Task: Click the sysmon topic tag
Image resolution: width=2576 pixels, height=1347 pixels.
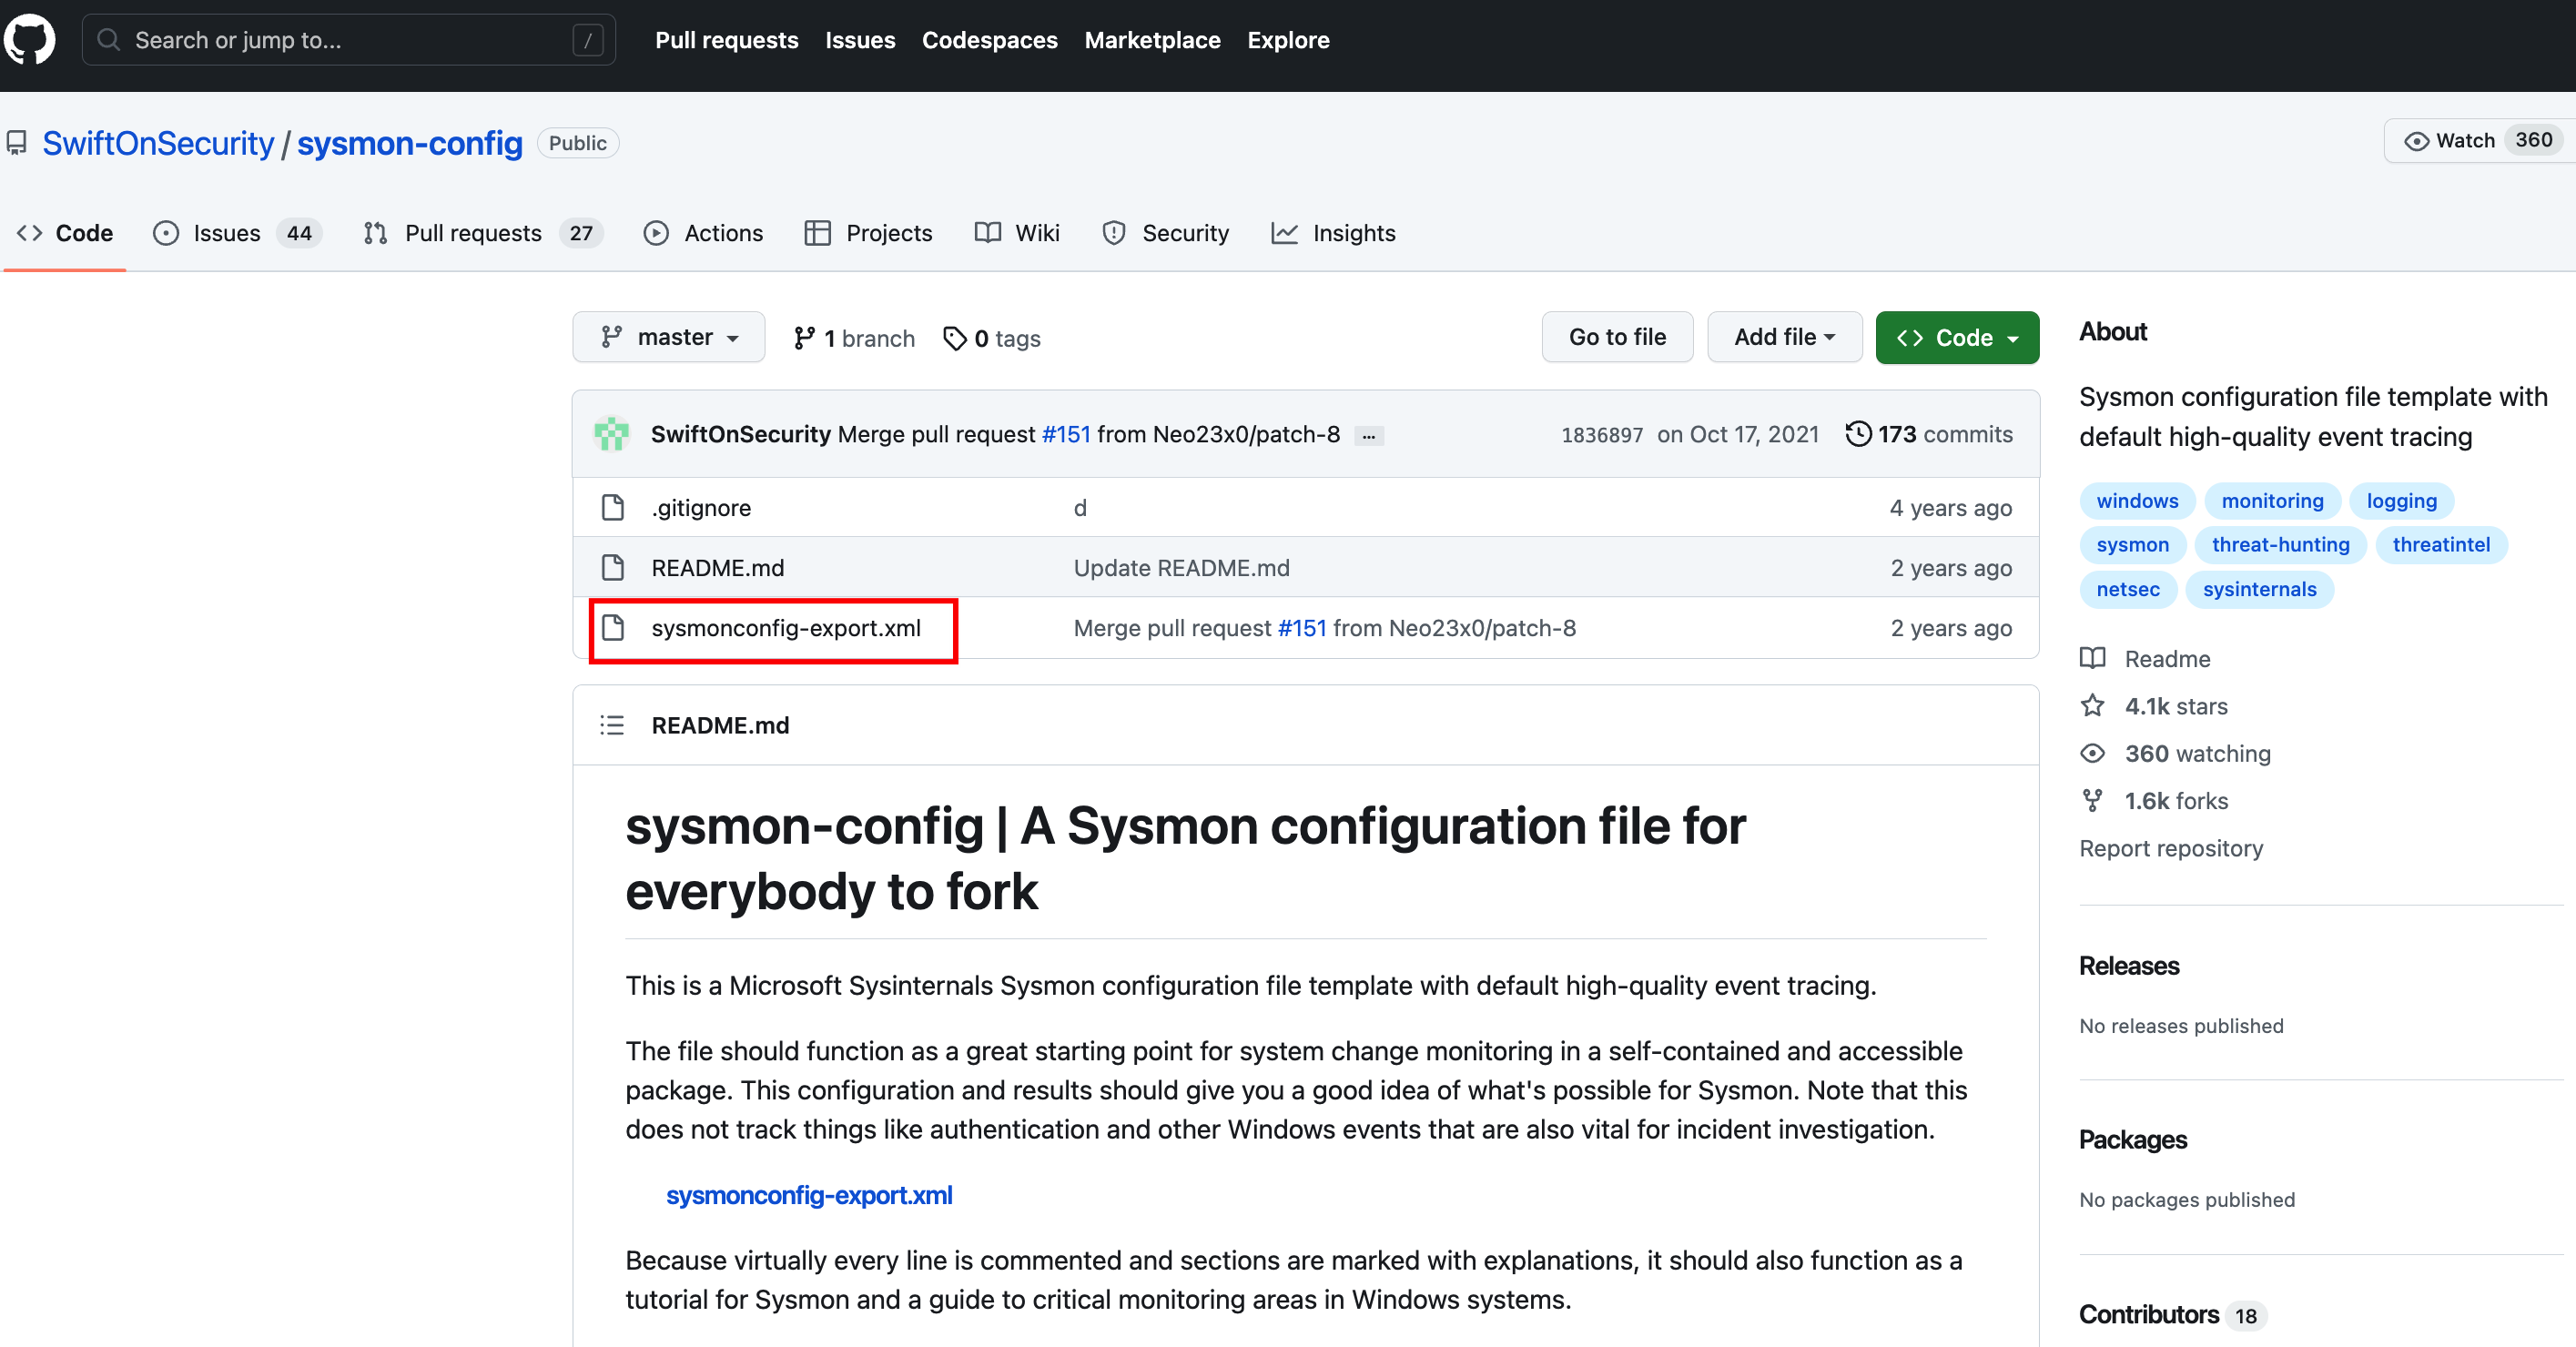Action: 2132,545
